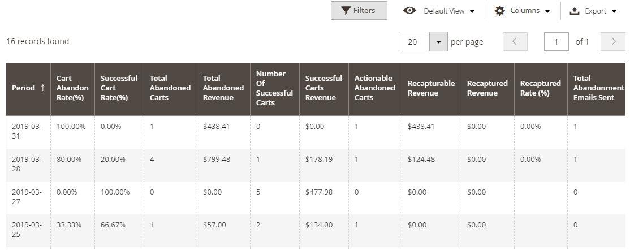Click the Successful Carts Revenue header
The height and width of the screenshot is (250, 630).
[323, 88]
